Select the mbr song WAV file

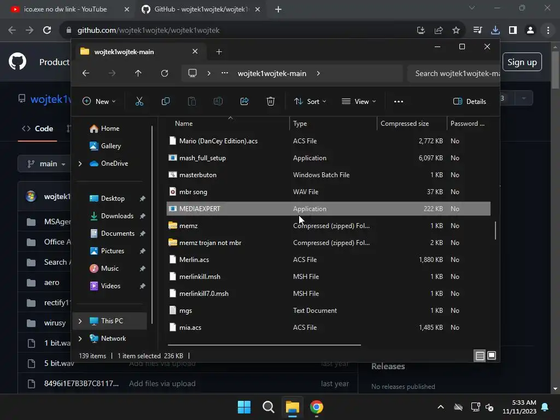point(329,192)
